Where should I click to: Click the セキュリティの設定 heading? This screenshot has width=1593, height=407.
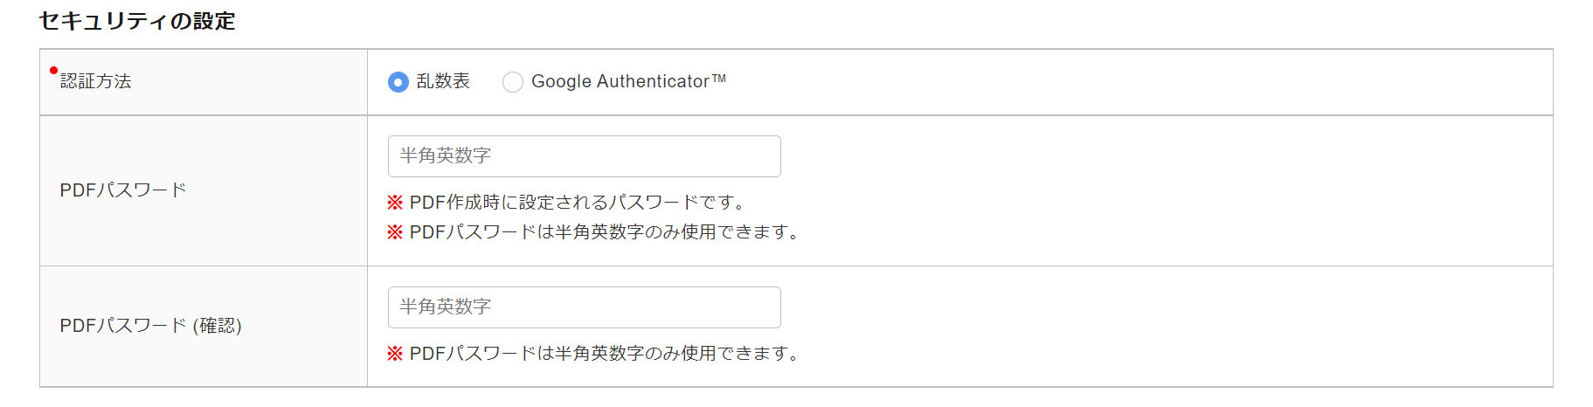[137, 21]
